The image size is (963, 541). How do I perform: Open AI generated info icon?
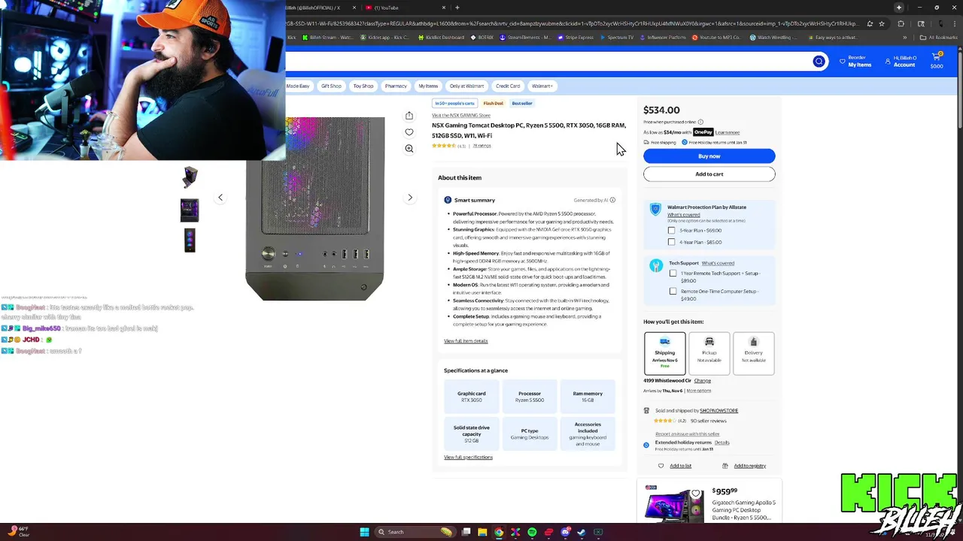612,200
